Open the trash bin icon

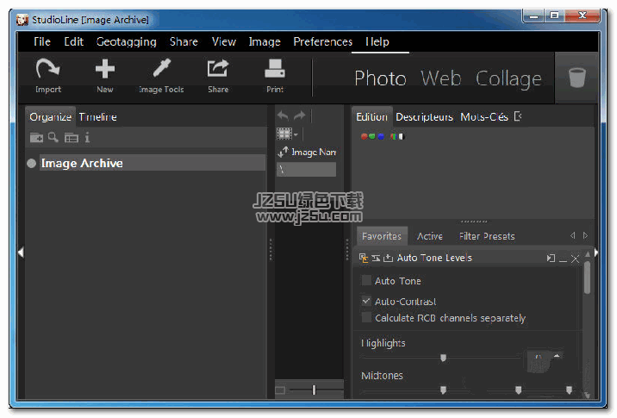click(576, 78)
